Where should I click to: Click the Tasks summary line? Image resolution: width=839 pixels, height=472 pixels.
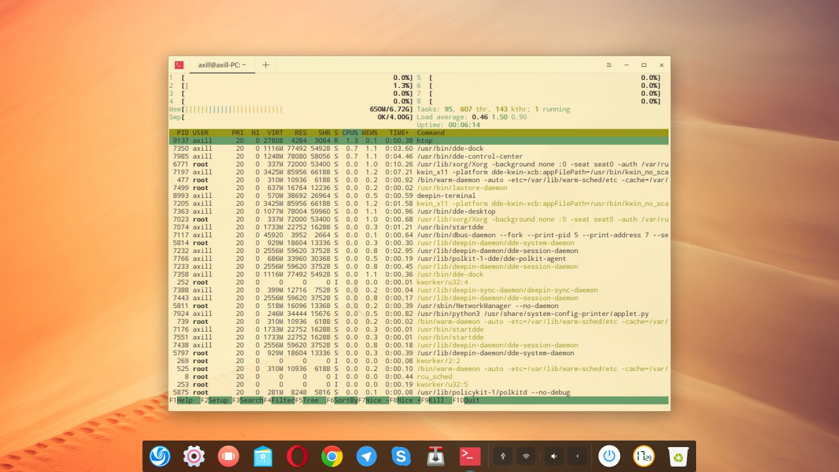[493, 109]
